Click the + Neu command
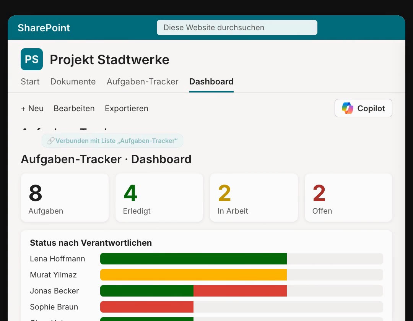The height and width of the screenshot is (321, 413). click(x=32, y=109)
